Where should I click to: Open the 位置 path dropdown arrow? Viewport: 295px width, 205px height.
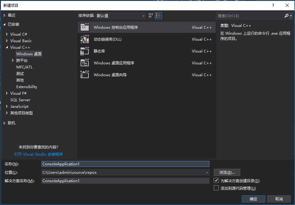207,172
